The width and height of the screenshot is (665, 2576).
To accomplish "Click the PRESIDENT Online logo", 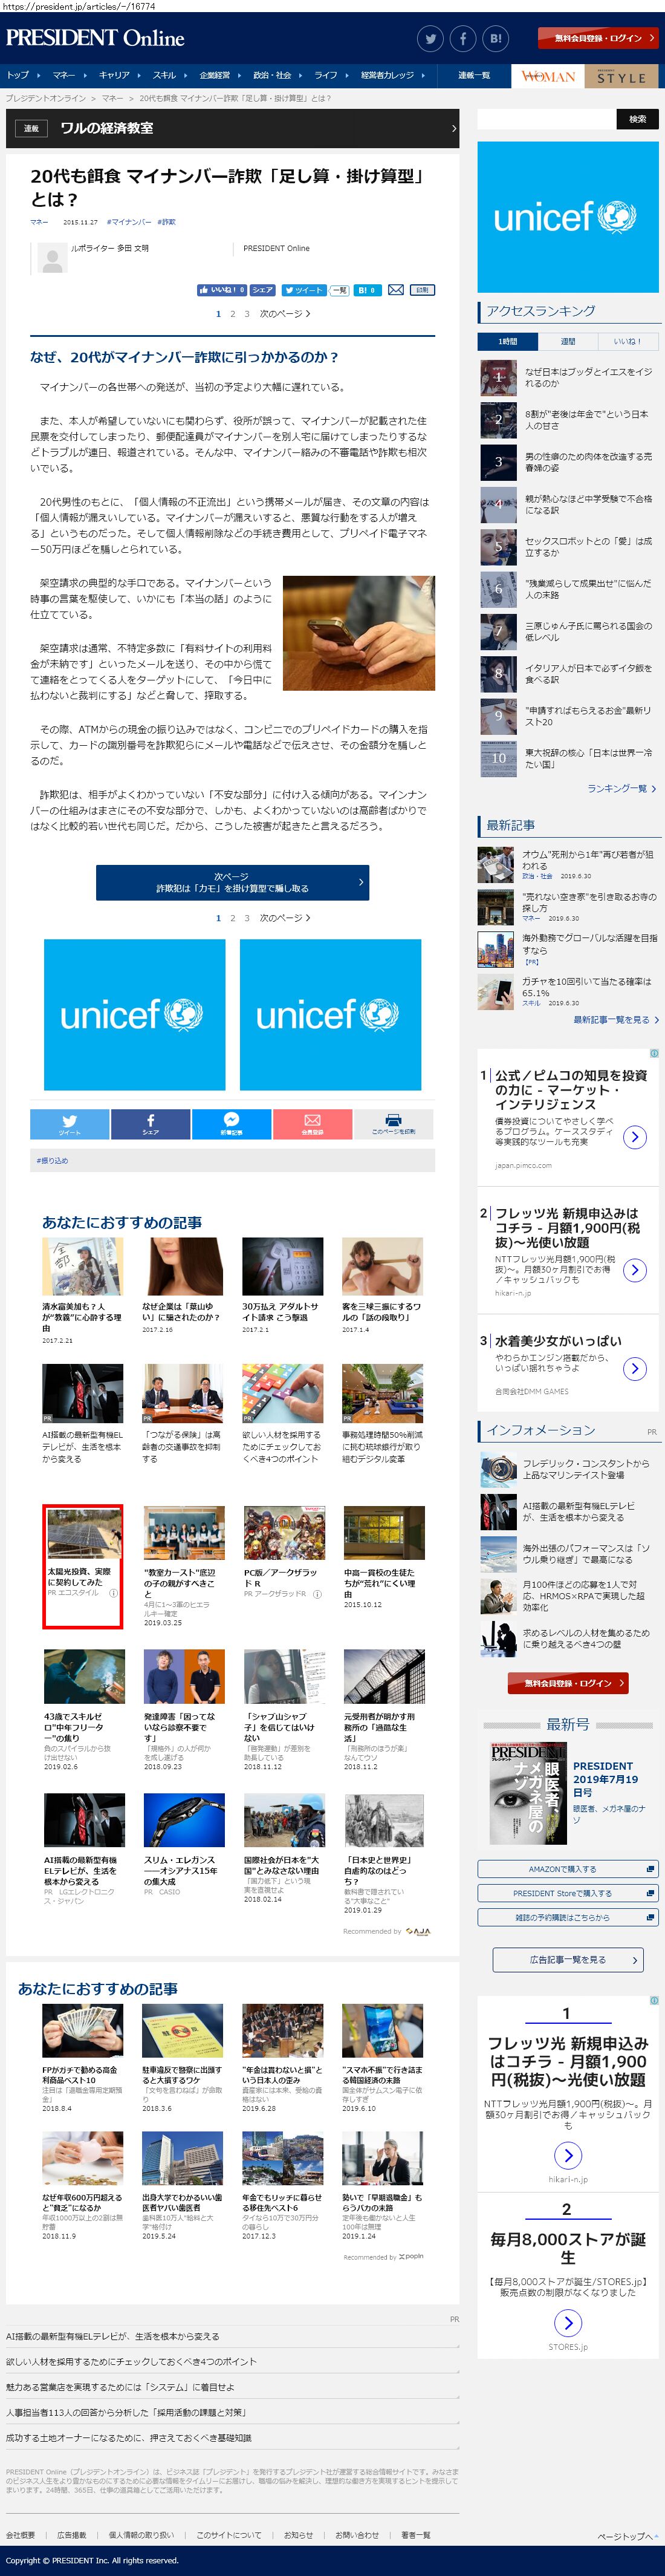I will point(95,38).
